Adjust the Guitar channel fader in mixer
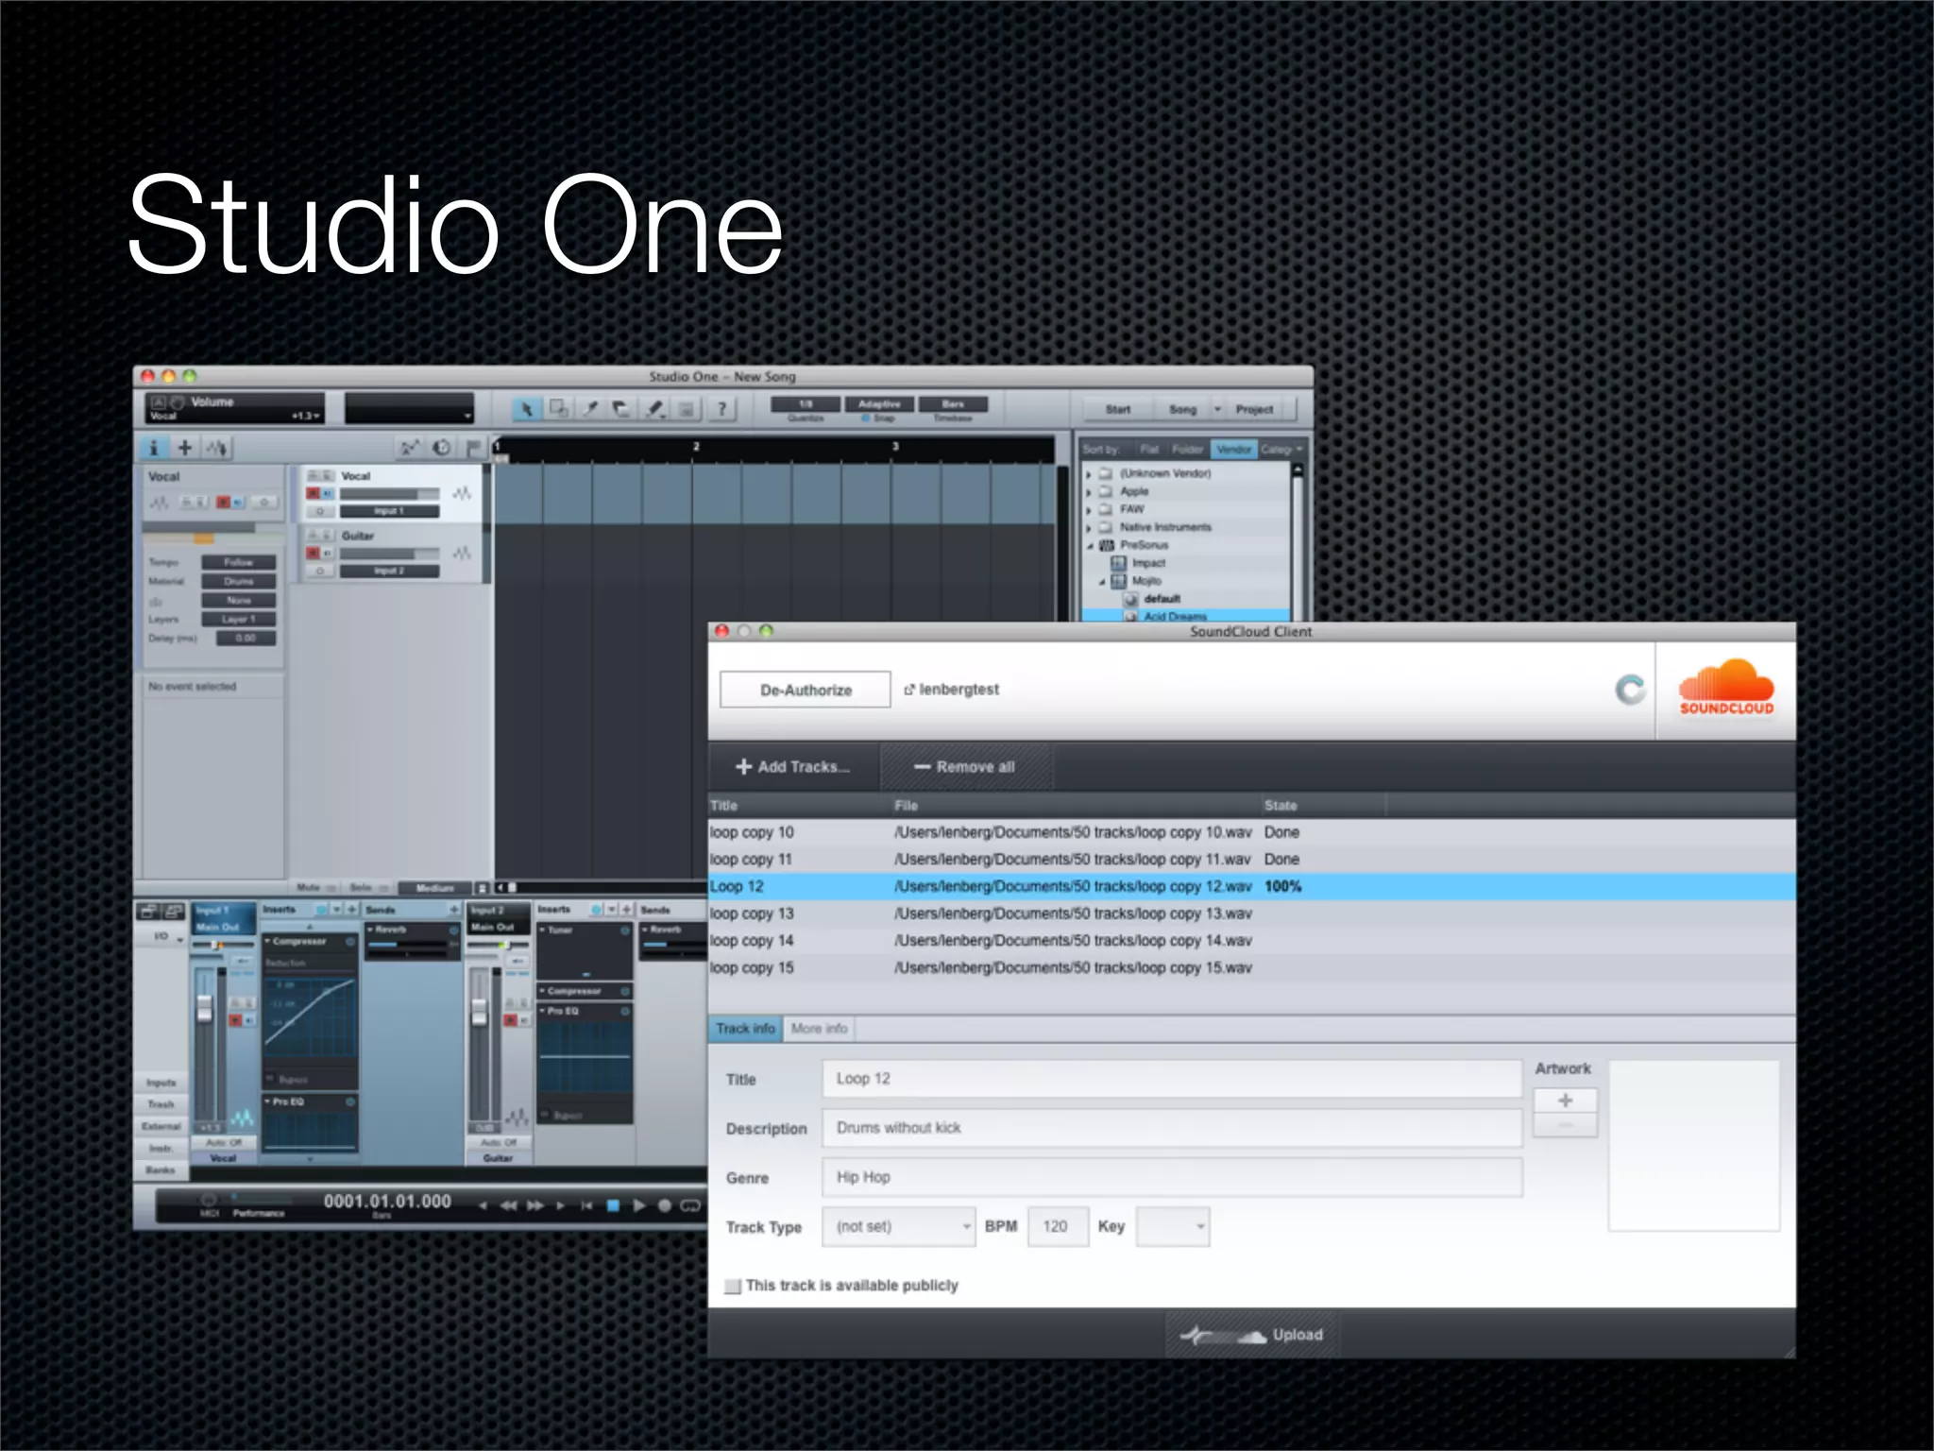 [x=479, y=1011]
